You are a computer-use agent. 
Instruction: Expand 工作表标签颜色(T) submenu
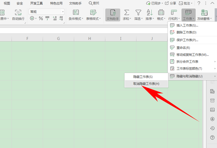[x=192, y=69]
